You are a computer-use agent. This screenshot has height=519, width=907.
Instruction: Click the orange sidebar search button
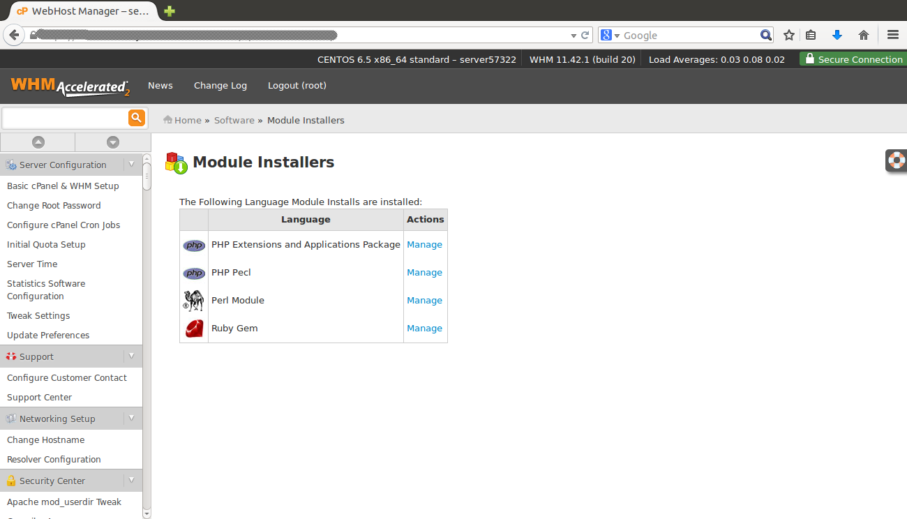click(x=137, y=118)
